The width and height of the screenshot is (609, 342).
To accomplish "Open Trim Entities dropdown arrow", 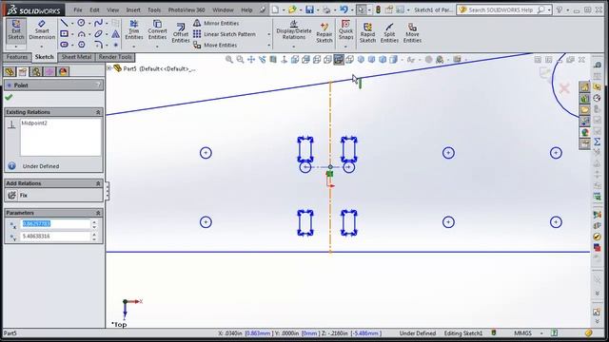I will (x=134, y=47).
